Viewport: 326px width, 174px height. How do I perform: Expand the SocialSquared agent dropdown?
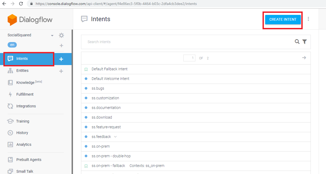click(x=52, y=36)
